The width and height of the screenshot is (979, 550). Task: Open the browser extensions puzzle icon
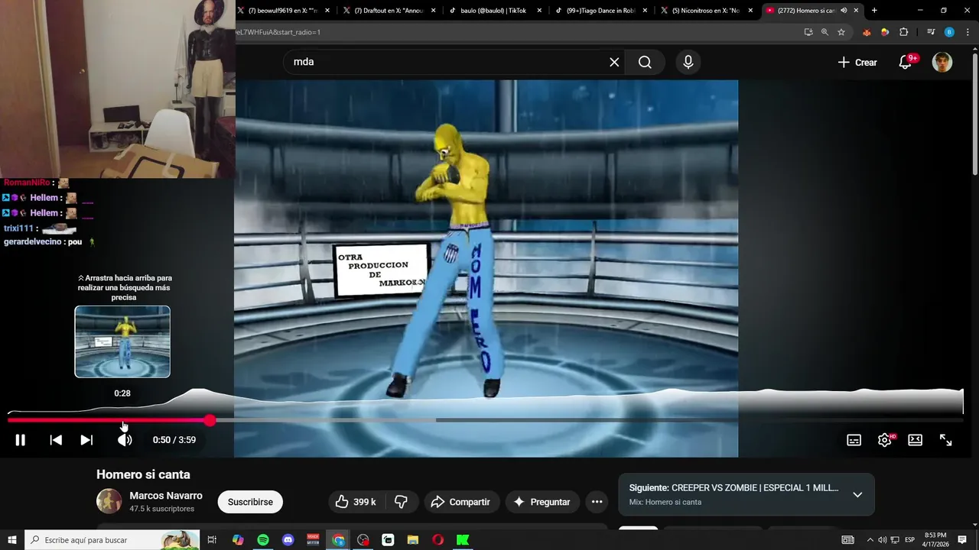(903, 32)
